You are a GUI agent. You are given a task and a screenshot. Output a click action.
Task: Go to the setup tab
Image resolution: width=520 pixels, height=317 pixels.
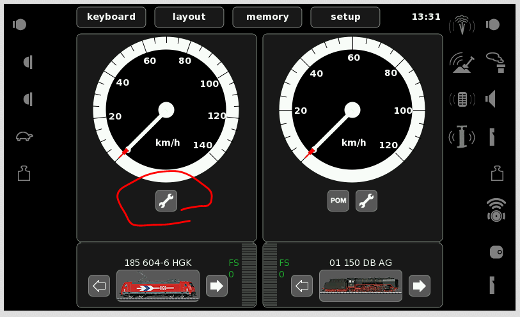[345, 17]
